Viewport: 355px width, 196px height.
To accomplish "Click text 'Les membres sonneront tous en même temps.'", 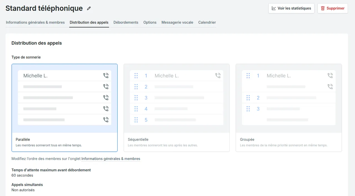I will 49,145.
